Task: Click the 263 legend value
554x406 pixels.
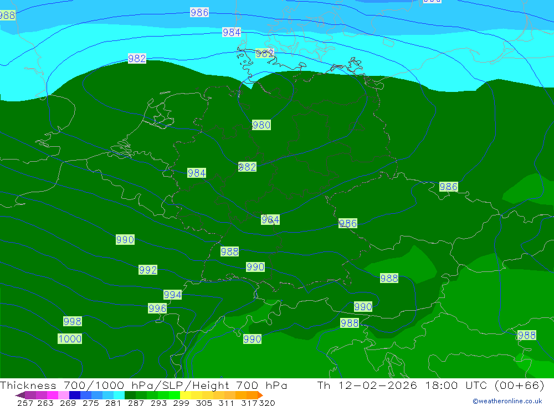Action: 45,403
